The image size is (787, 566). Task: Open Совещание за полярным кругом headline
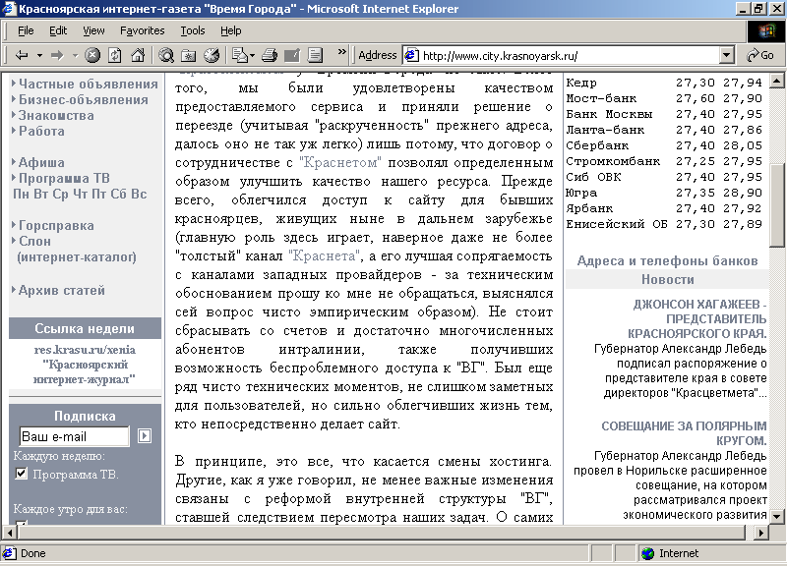pos(684,433)
